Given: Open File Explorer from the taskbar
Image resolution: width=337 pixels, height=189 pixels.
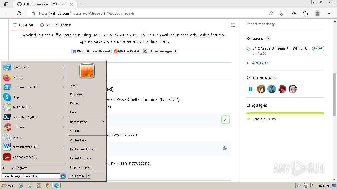Looking at the screenshot, I should coord(30,186).
